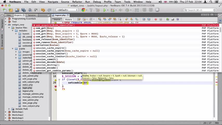Click the Last Edit icon in editor toolbar
The image size is (222, 125).
pyautogui.click(x=79, y=19)
